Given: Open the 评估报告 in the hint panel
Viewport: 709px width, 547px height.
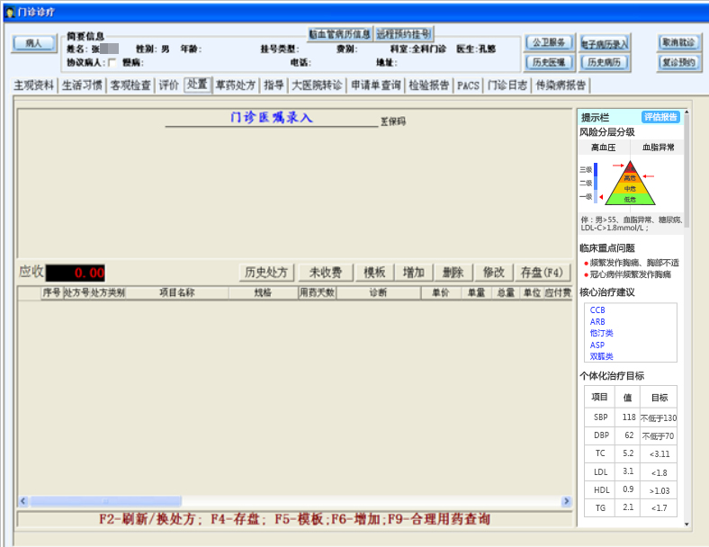Looking at the screenshot, I should pyautogui.click(x=660, y=117).
